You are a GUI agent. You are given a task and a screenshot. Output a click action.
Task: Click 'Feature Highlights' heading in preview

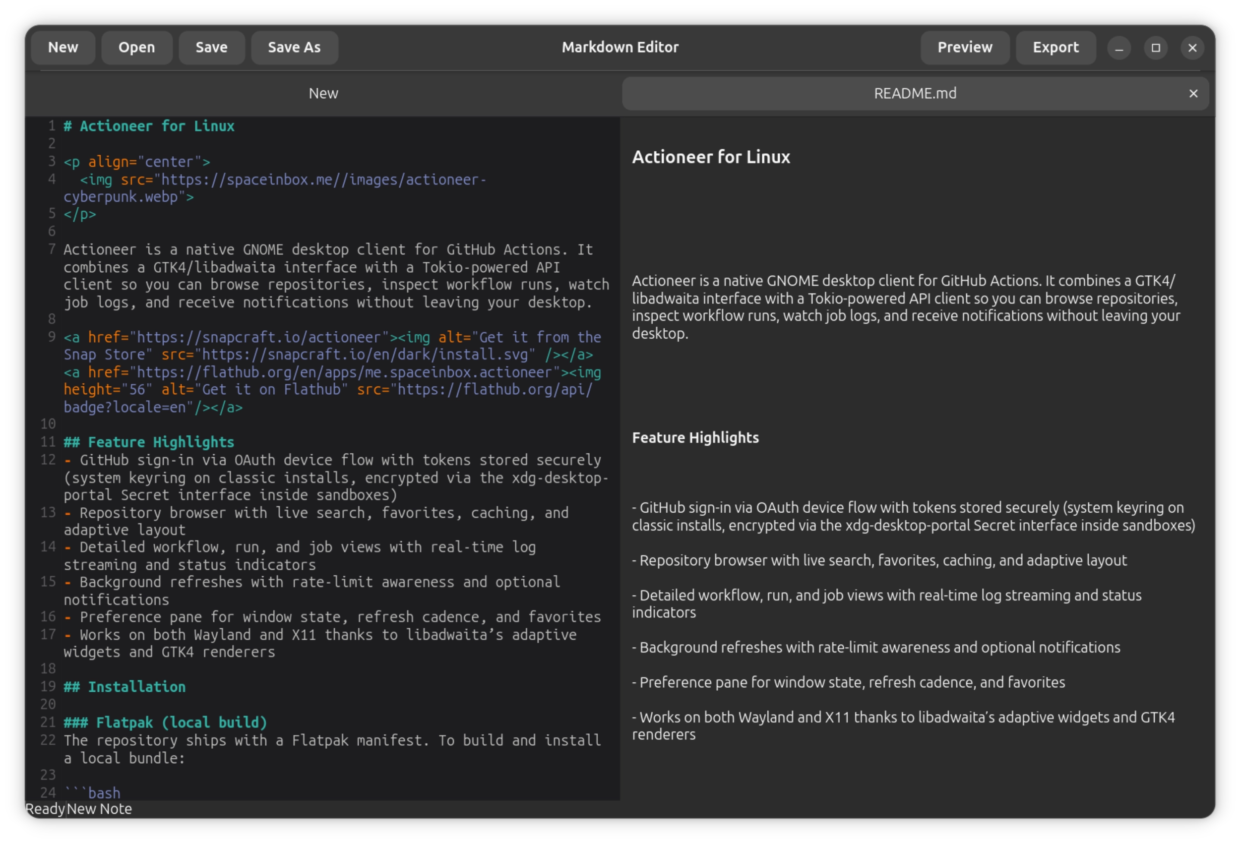695,438
